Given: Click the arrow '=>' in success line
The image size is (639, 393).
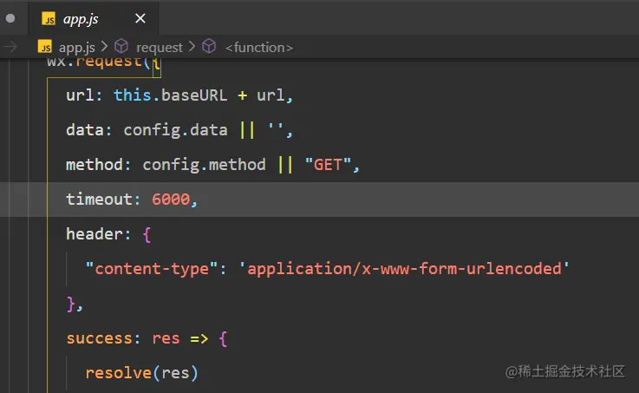Looking at the screenshot, I should click(x=199, y=338).
